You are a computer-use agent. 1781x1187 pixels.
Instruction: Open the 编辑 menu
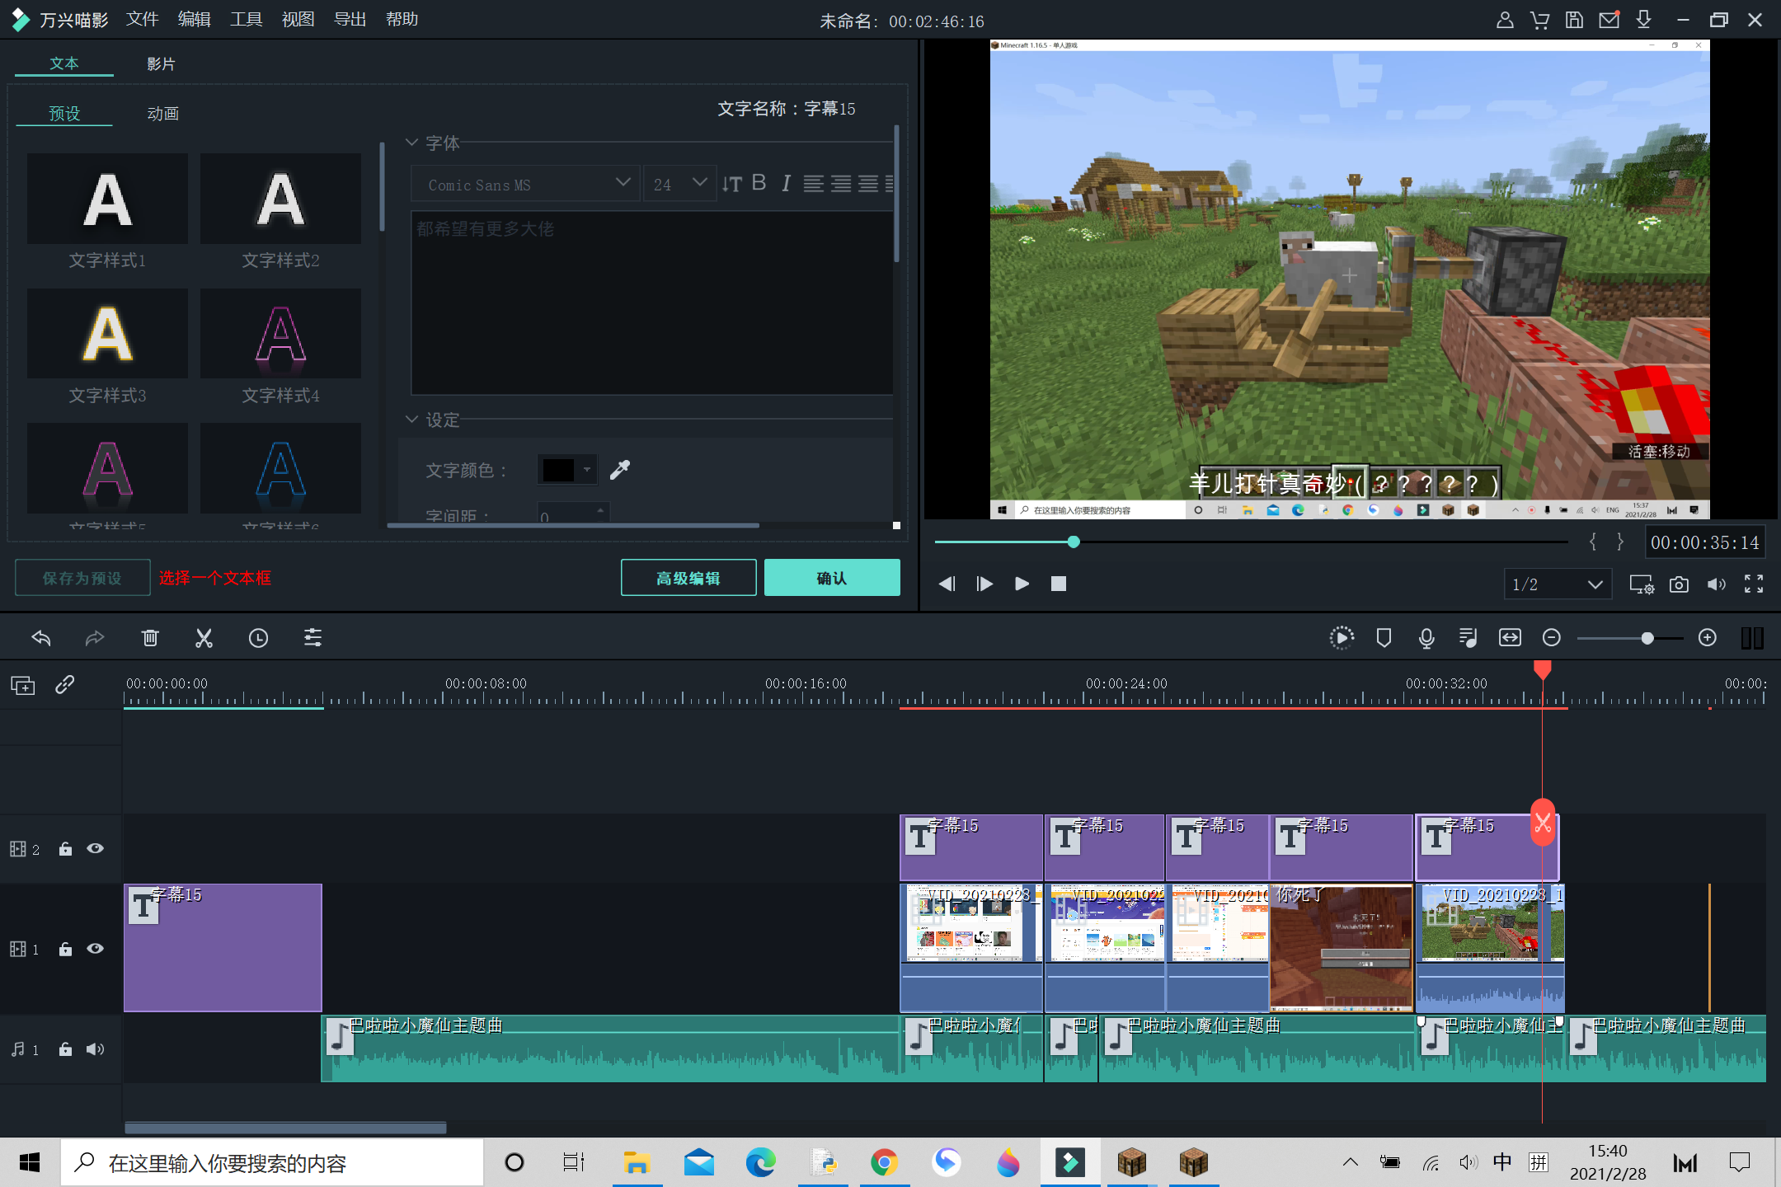click(195, 19)
